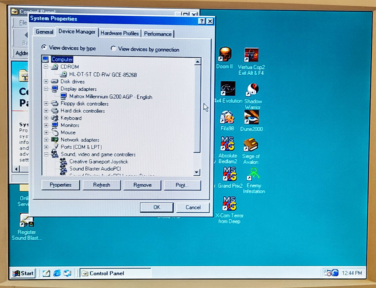Select the View devices by type radio button

pyautogui.click(x=44, y=47)
